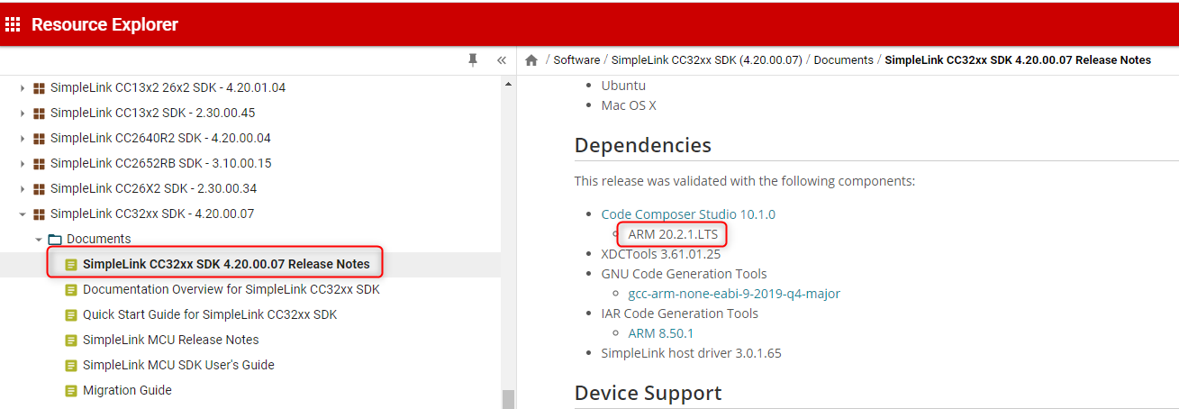This screenshot has height=409, width=1179.
Task: Collapse the Documents folder node
Action: pos(39,240)
